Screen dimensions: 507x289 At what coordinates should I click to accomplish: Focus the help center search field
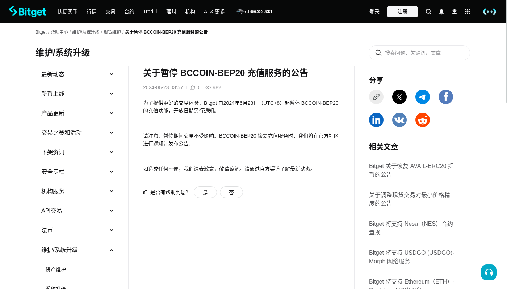(x=419, y=53)
